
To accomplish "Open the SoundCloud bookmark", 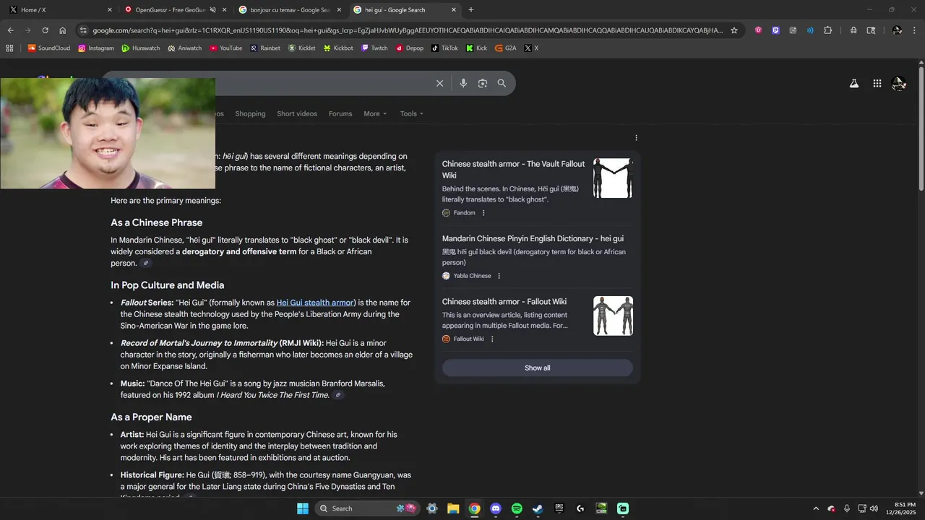I will point(48,48).
